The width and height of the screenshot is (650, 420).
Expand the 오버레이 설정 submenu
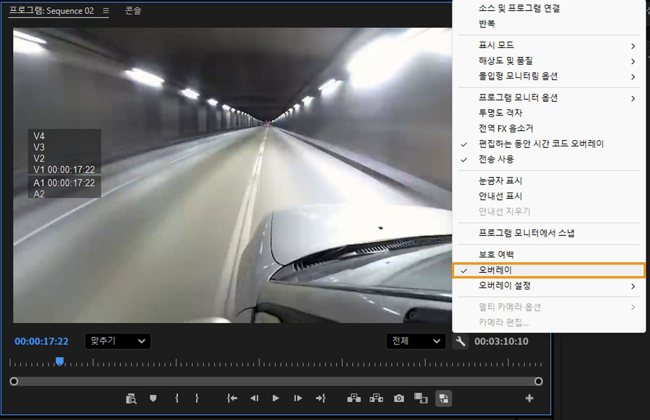505,286
